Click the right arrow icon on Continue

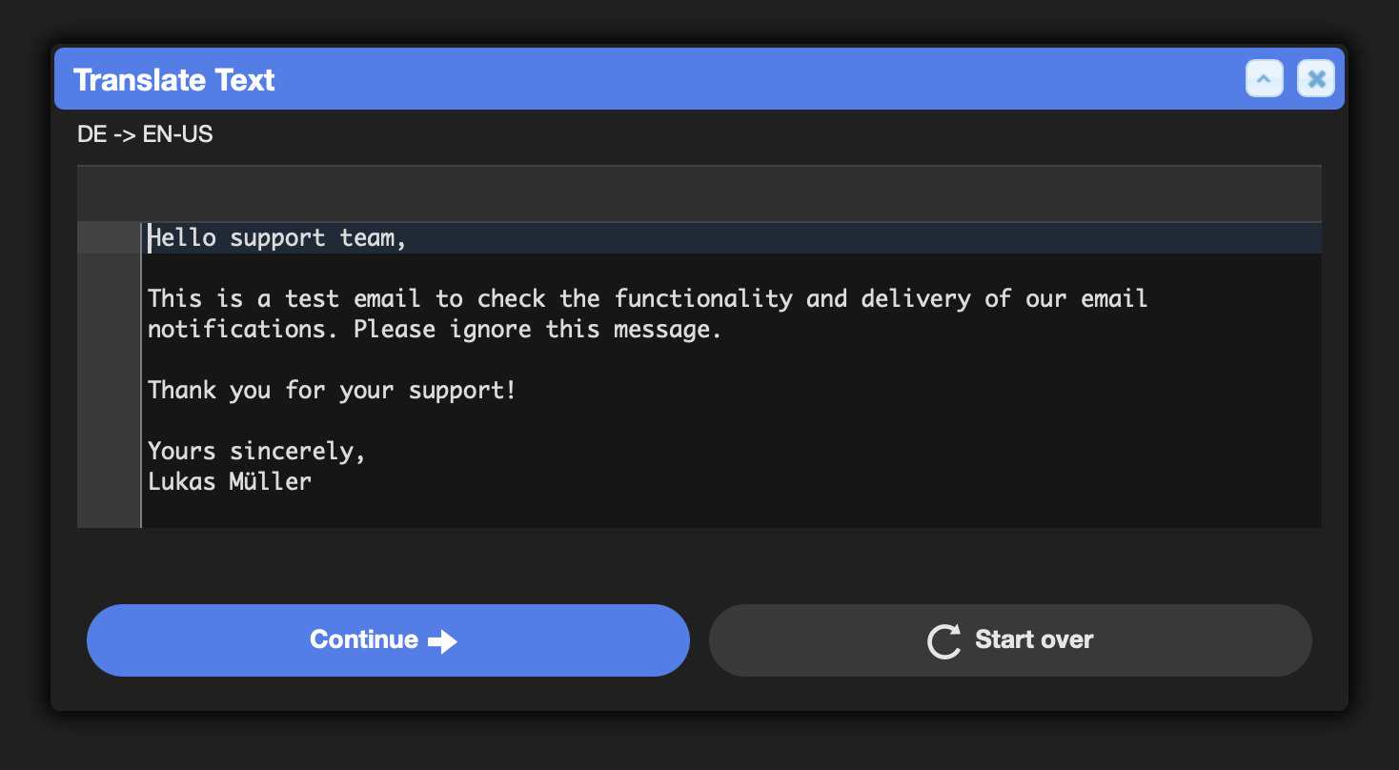point(442,641)
